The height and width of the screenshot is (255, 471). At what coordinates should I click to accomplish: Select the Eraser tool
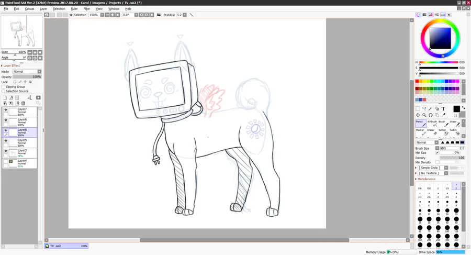(432, 132)
